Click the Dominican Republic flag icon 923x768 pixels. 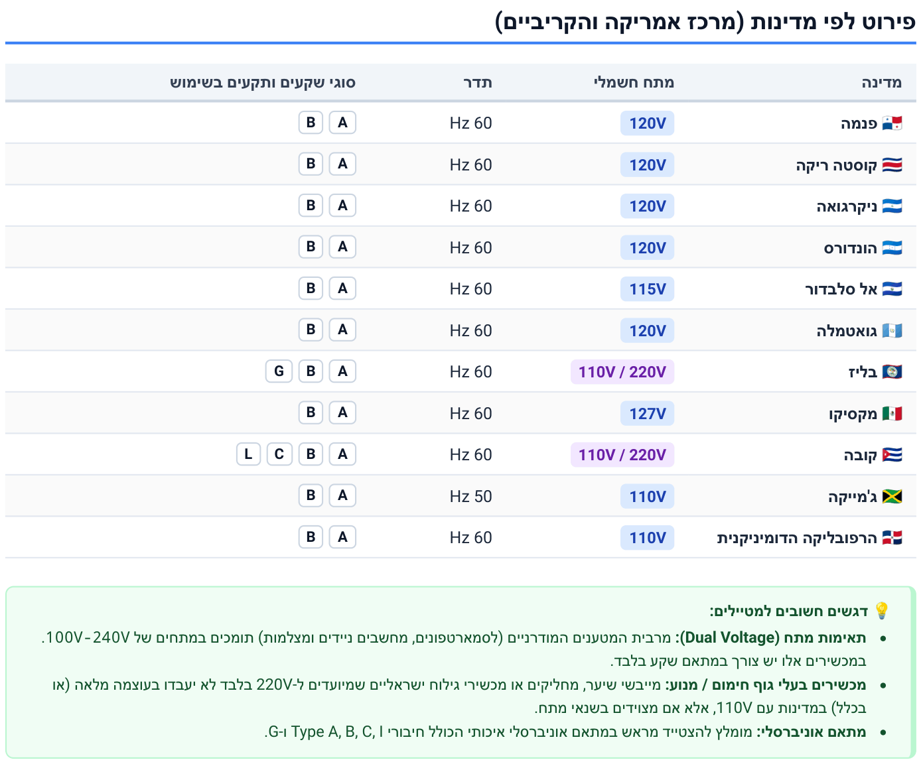(x=892, y=538)
